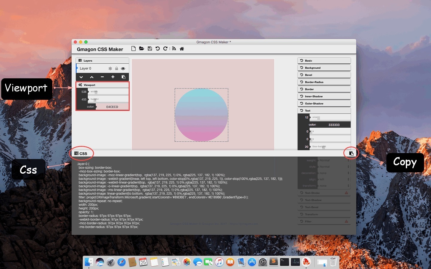Copy generated CSS with clipboard icon
Screen dimensions: 431x269
(351, 153)
